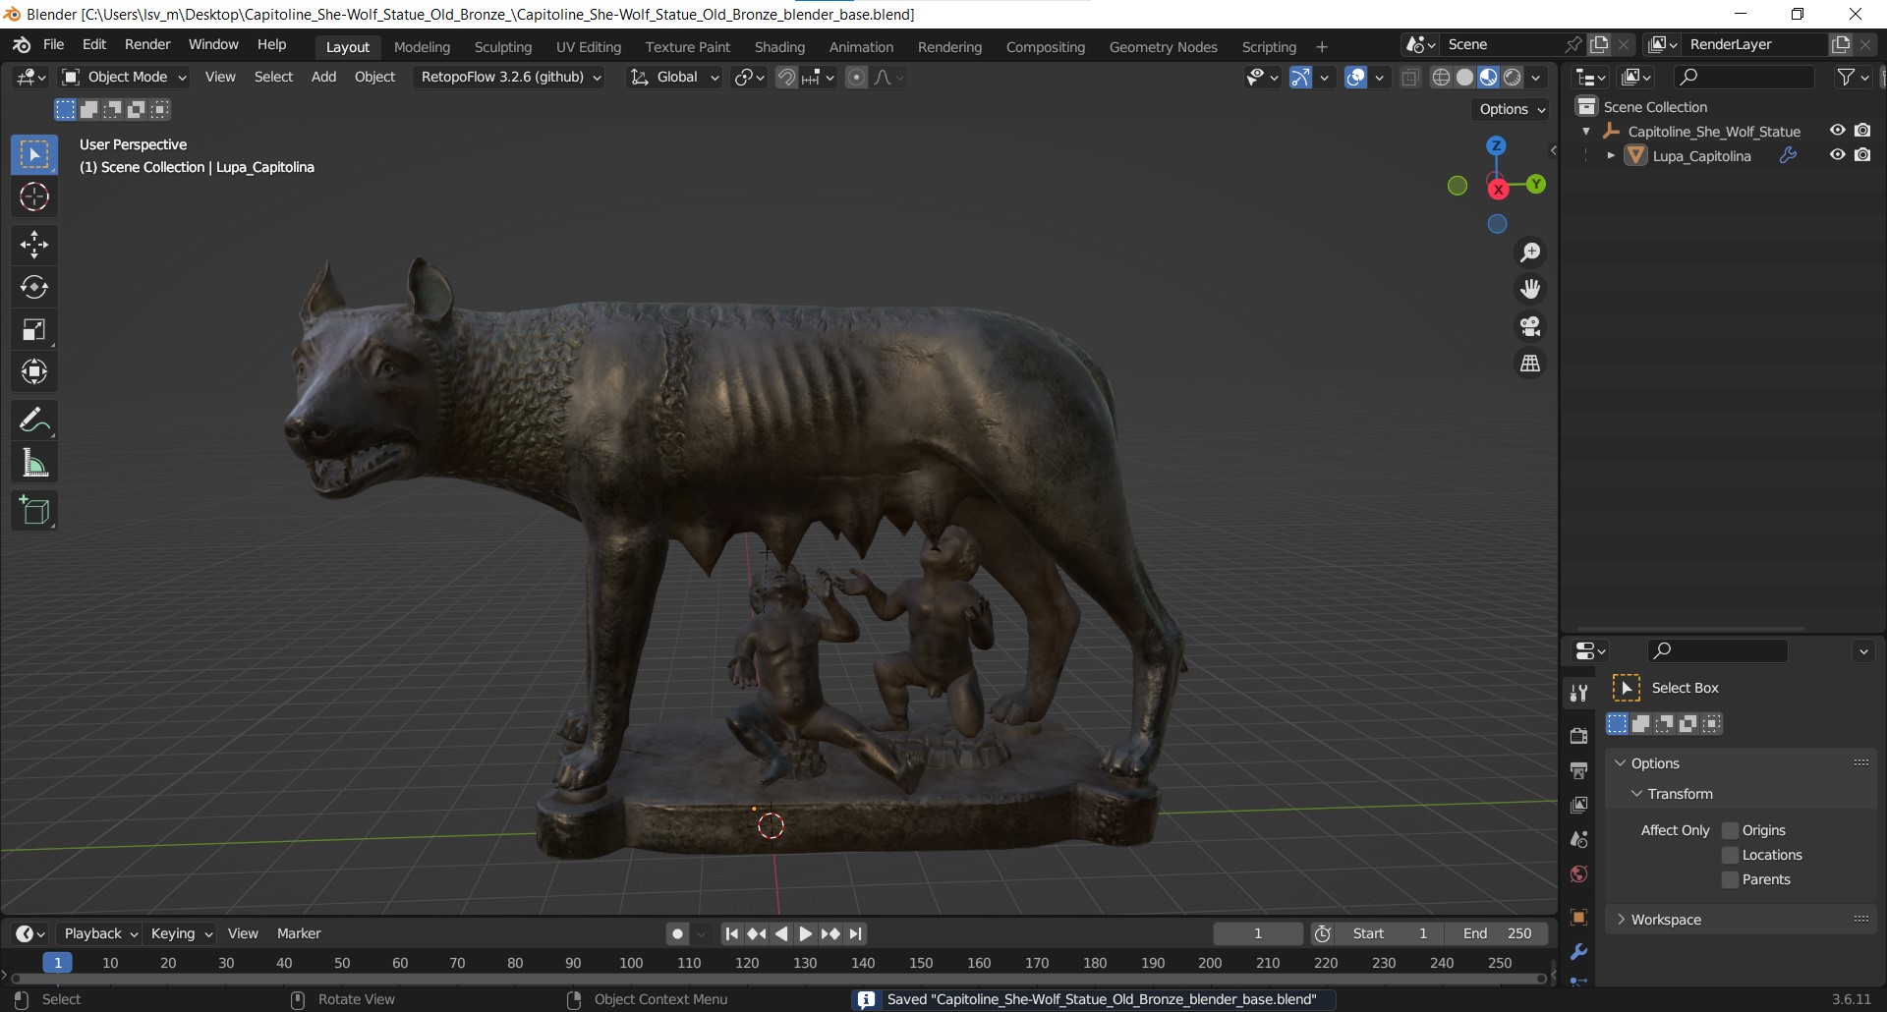Click modifier wrench icon beside Lupa_Capitolina

[1788, 155]
